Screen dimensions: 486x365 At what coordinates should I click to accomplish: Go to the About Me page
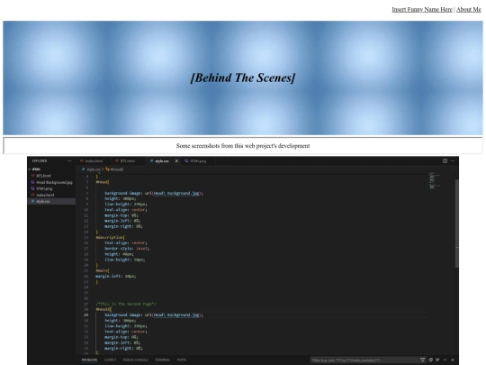click(x=468, y=10)
